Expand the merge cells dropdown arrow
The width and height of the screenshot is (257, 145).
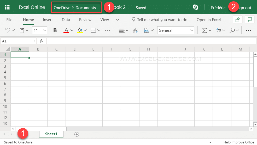point(152,30)
